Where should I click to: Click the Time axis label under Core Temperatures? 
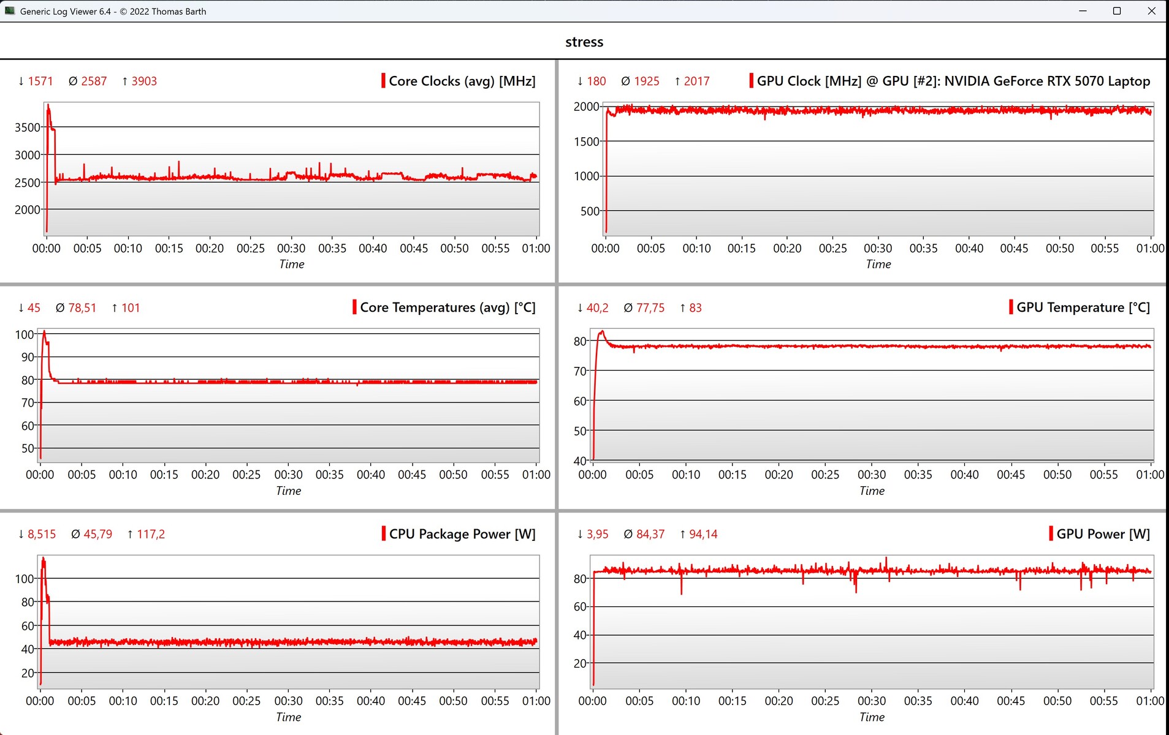pos(288,491)
